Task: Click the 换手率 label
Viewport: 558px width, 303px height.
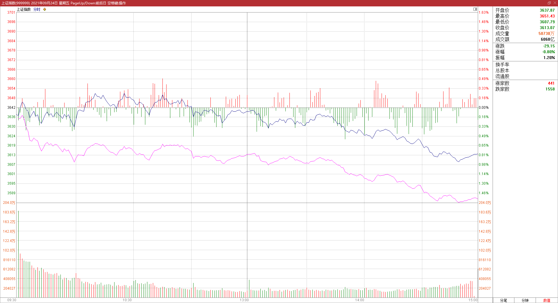Action: click(502, 65)
